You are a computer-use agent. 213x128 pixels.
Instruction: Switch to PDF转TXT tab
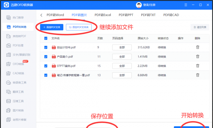point(148,15)
